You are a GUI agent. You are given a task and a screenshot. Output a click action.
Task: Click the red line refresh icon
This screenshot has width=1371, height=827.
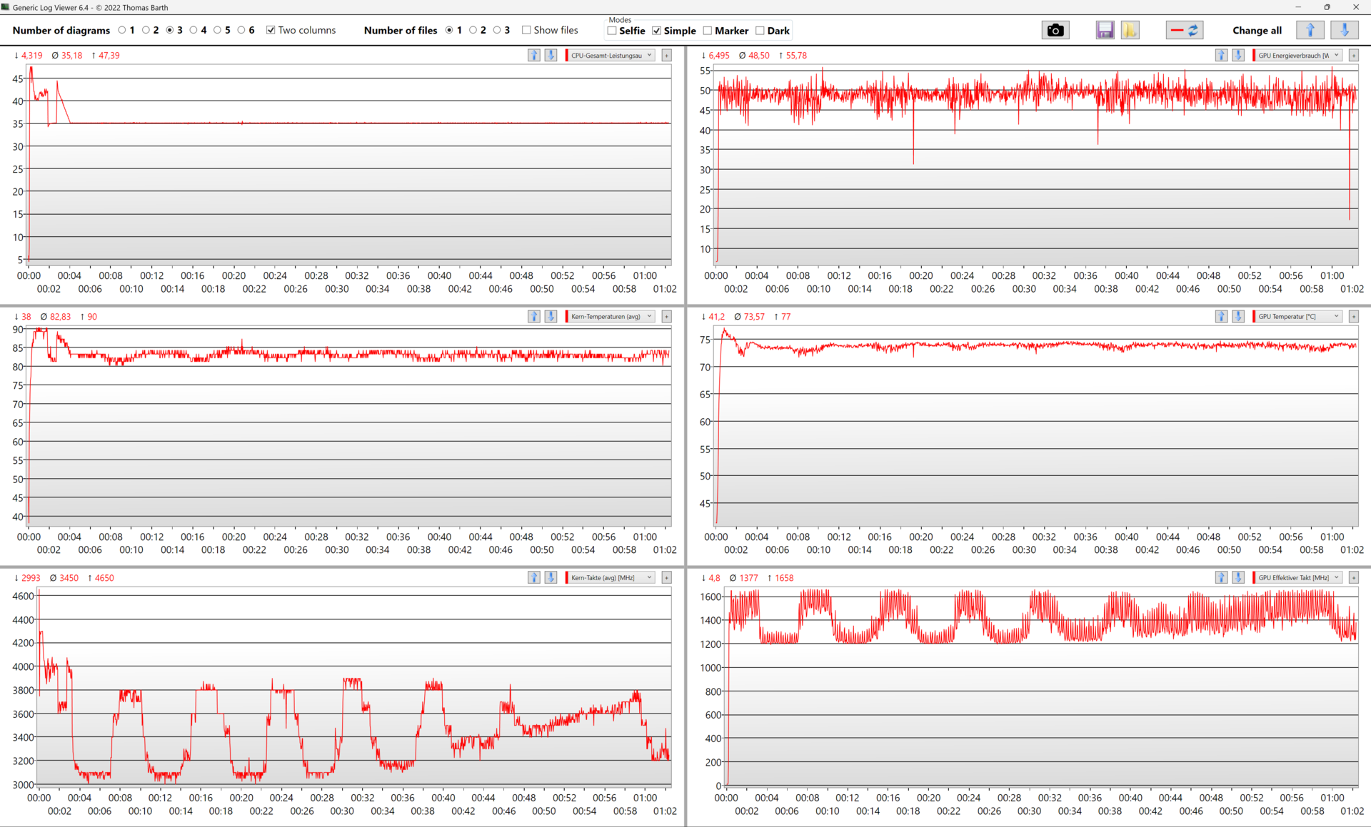[1185, 30]
